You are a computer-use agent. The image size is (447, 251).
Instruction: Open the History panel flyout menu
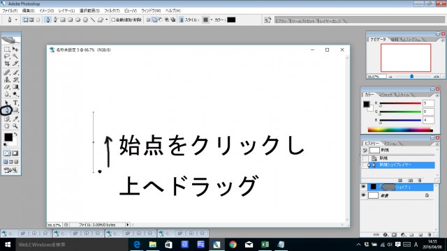437,144
